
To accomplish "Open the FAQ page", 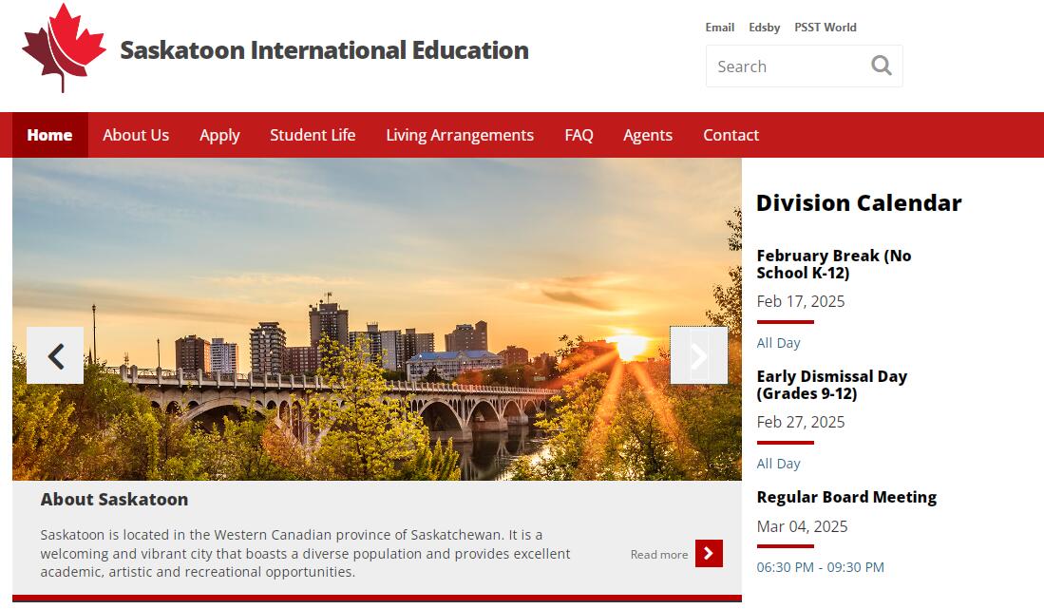I will click(579, 135).
